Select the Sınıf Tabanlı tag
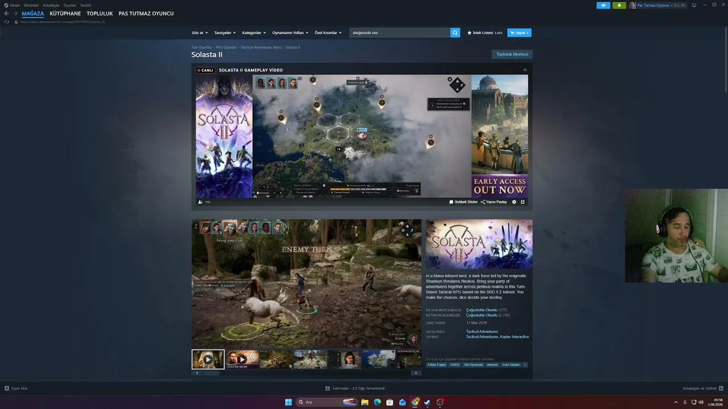 click(x=511, y=365)
